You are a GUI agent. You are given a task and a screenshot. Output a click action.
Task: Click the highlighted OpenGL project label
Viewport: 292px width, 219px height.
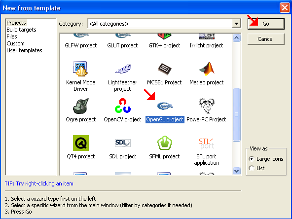tap(165, 119)
